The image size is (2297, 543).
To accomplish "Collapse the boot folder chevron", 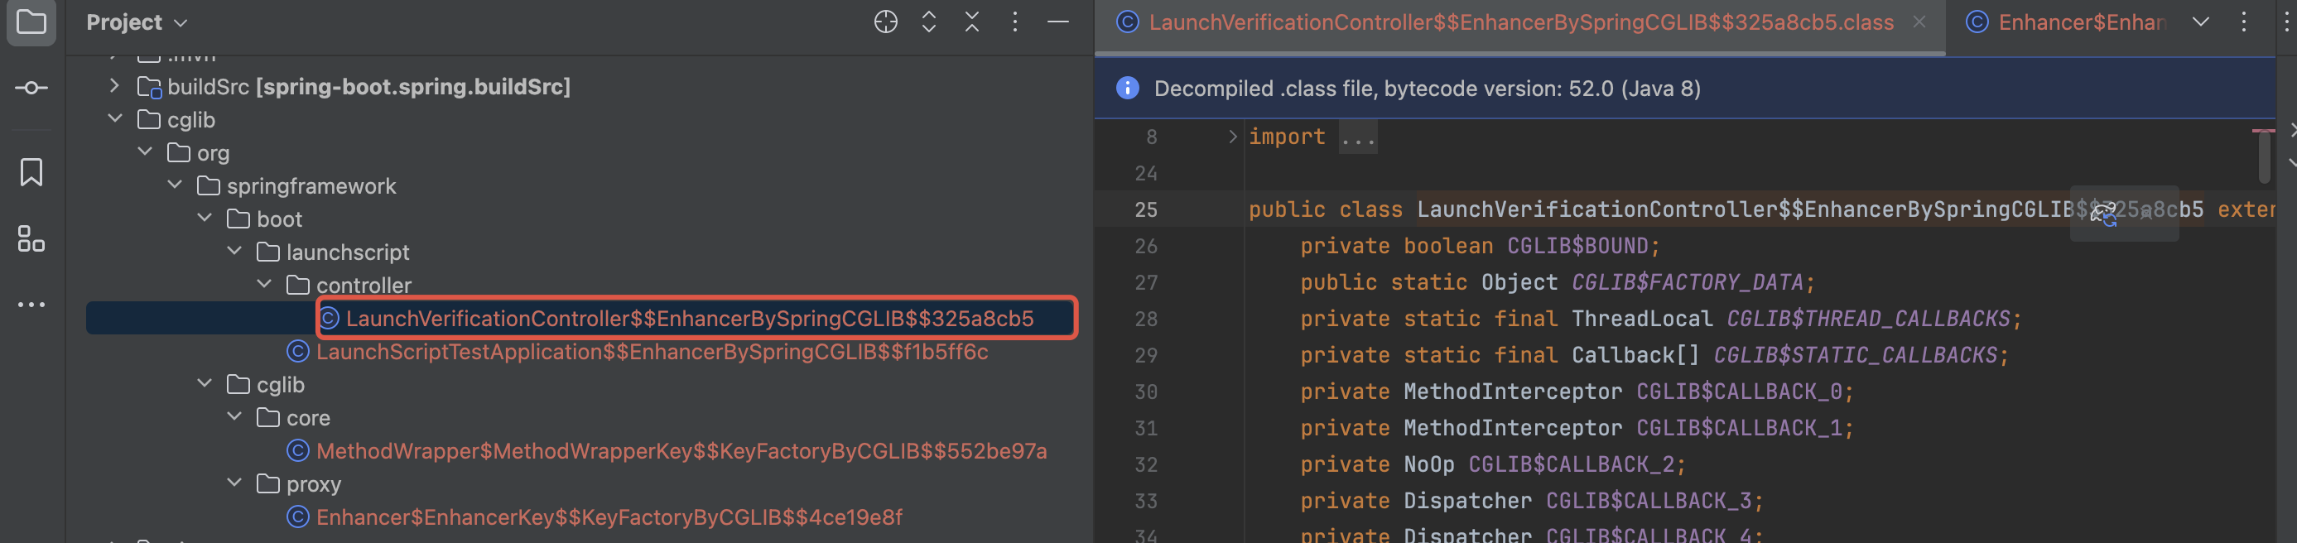I will 205,218.
